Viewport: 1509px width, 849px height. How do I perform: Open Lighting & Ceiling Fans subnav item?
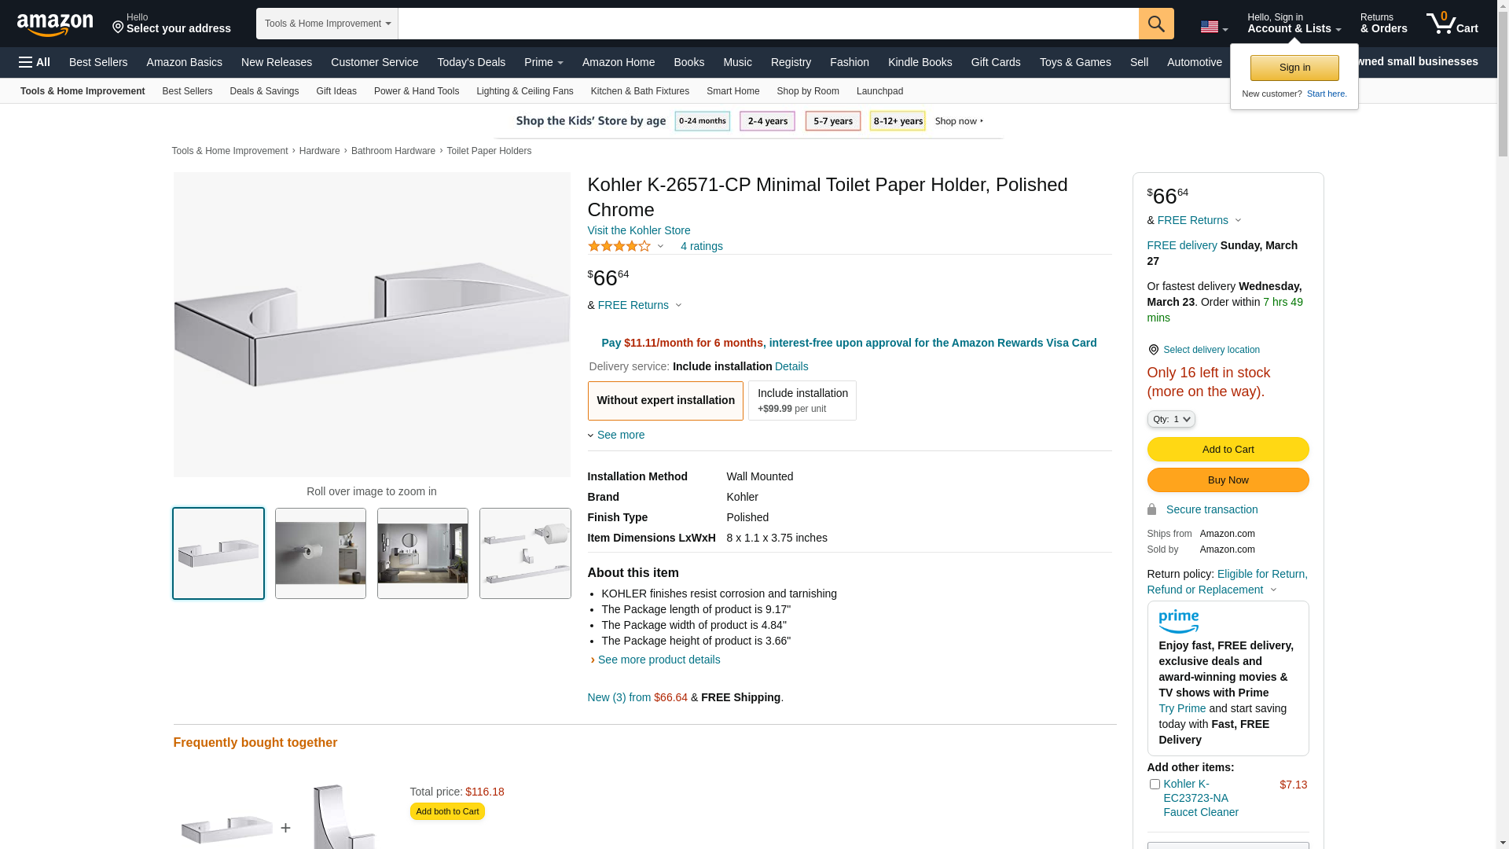click(524, 91)
